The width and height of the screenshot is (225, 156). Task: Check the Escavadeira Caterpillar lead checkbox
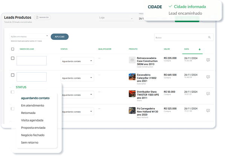[x=13, y=75]
